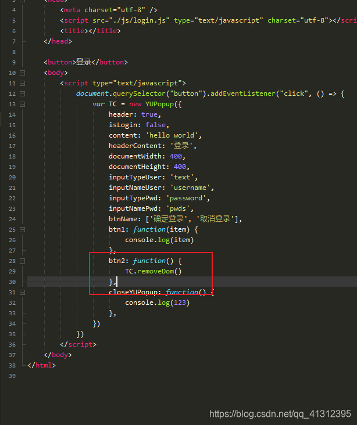The image size is (357, 425).
Task: Click the '取消登录' string in btnName
Action: (215, 219)
